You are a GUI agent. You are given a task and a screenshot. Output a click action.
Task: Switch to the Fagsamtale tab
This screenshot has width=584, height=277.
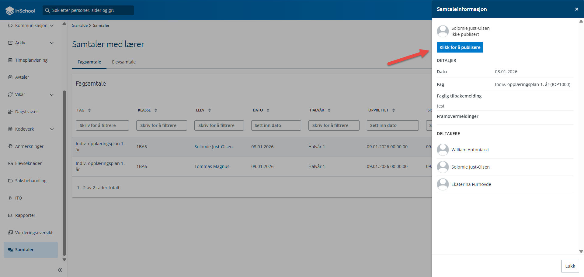pos(89,62)
